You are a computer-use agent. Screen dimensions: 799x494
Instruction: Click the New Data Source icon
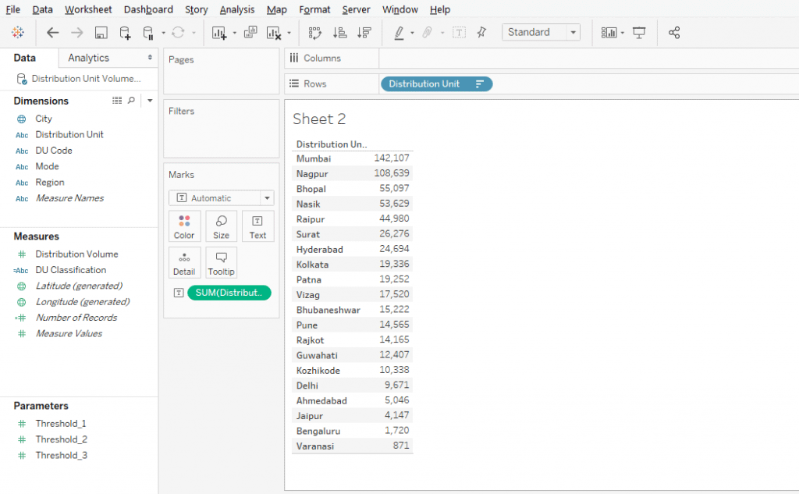(125, 33)
